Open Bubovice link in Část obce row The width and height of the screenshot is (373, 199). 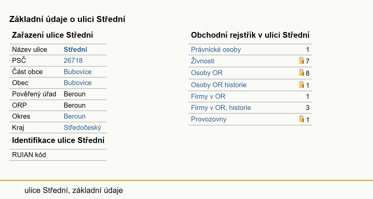coord(78,72)
